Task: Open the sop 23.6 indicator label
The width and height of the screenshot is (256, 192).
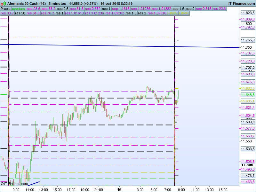Action: click(x=34, y=9)
